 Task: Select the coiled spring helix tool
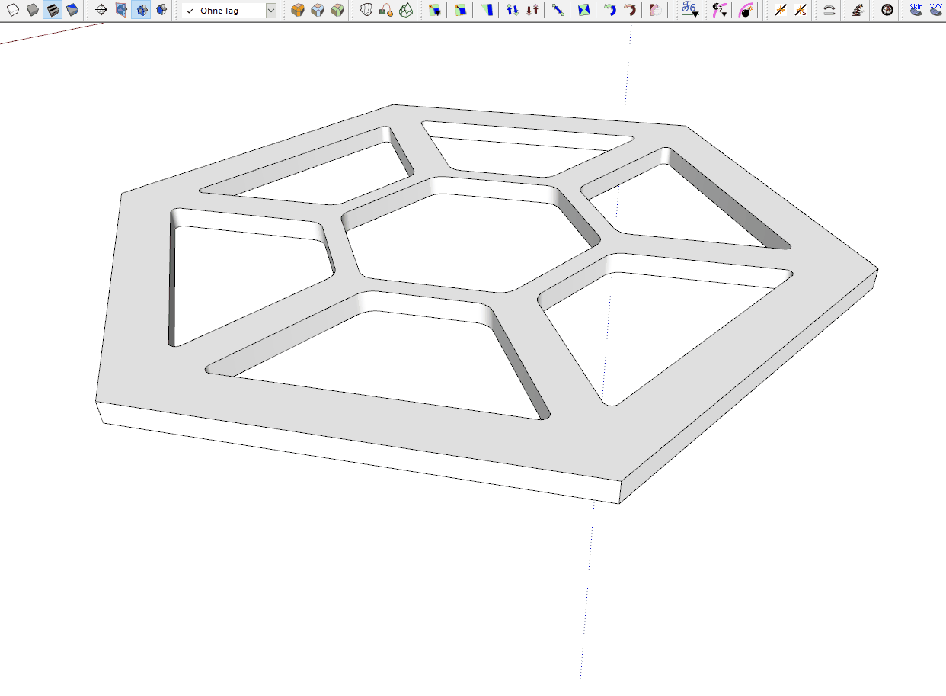pos(858,10)
